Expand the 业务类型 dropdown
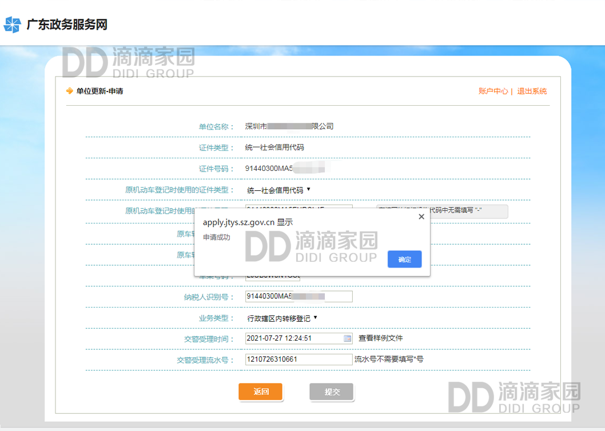Screen dimensions: 605x431 (282, 318)
